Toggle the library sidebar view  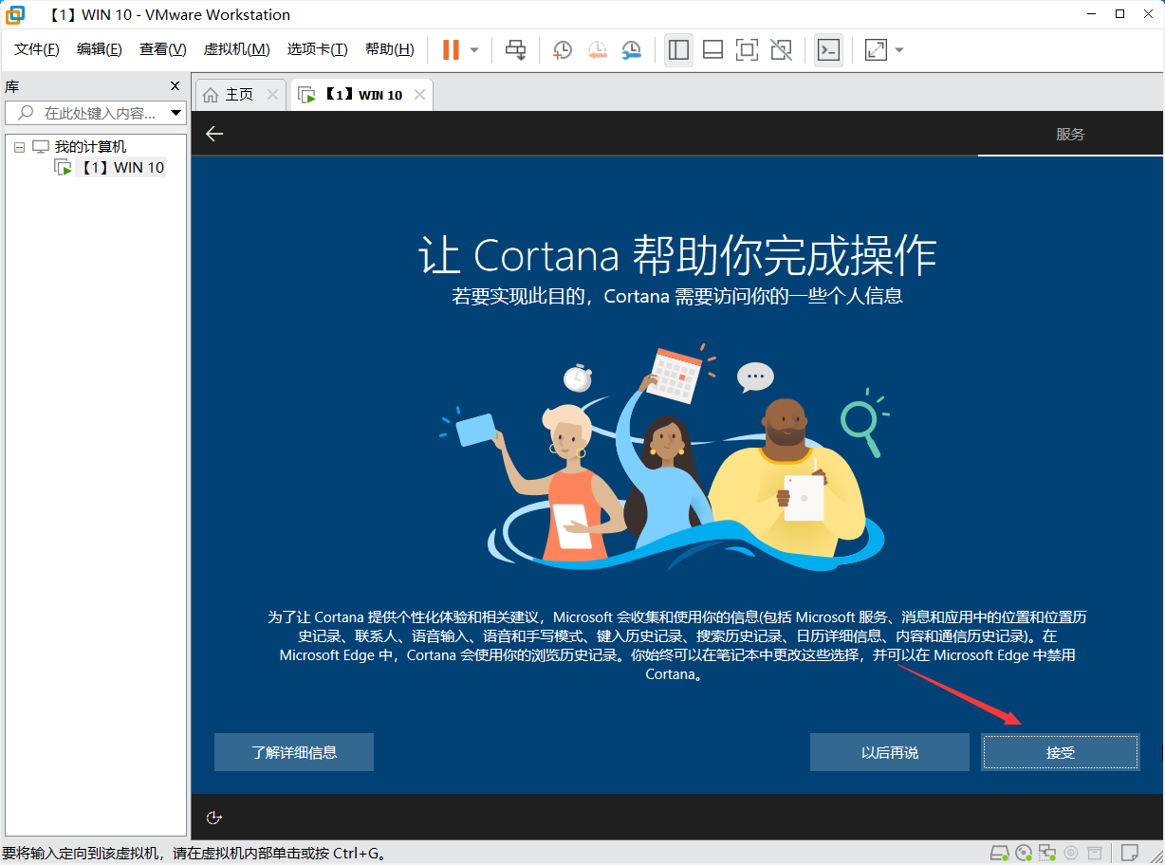[x=678, y=49]
